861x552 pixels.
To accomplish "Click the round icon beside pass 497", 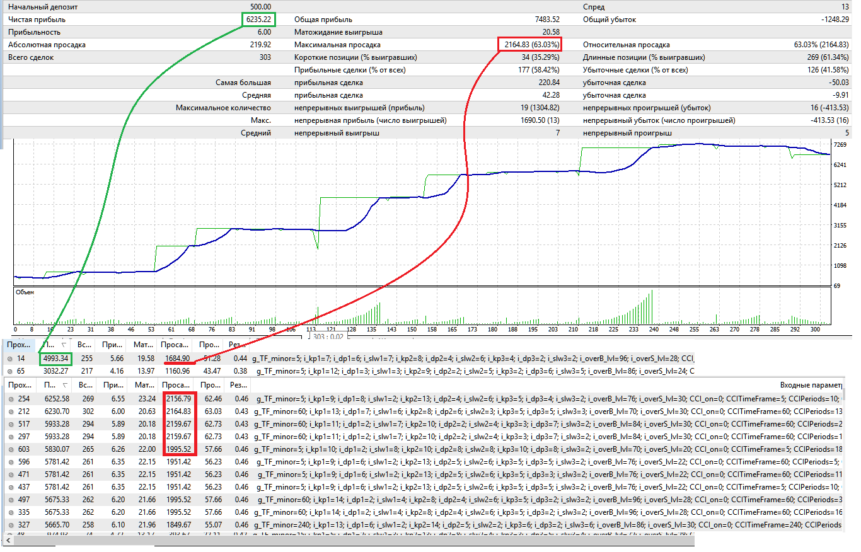I will pos(9,499).
